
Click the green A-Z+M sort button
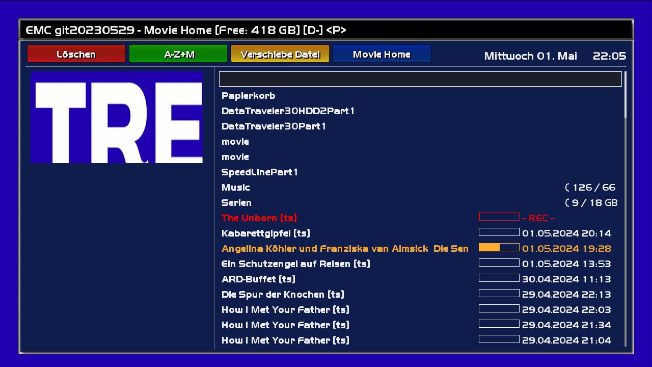pos(178,54)
